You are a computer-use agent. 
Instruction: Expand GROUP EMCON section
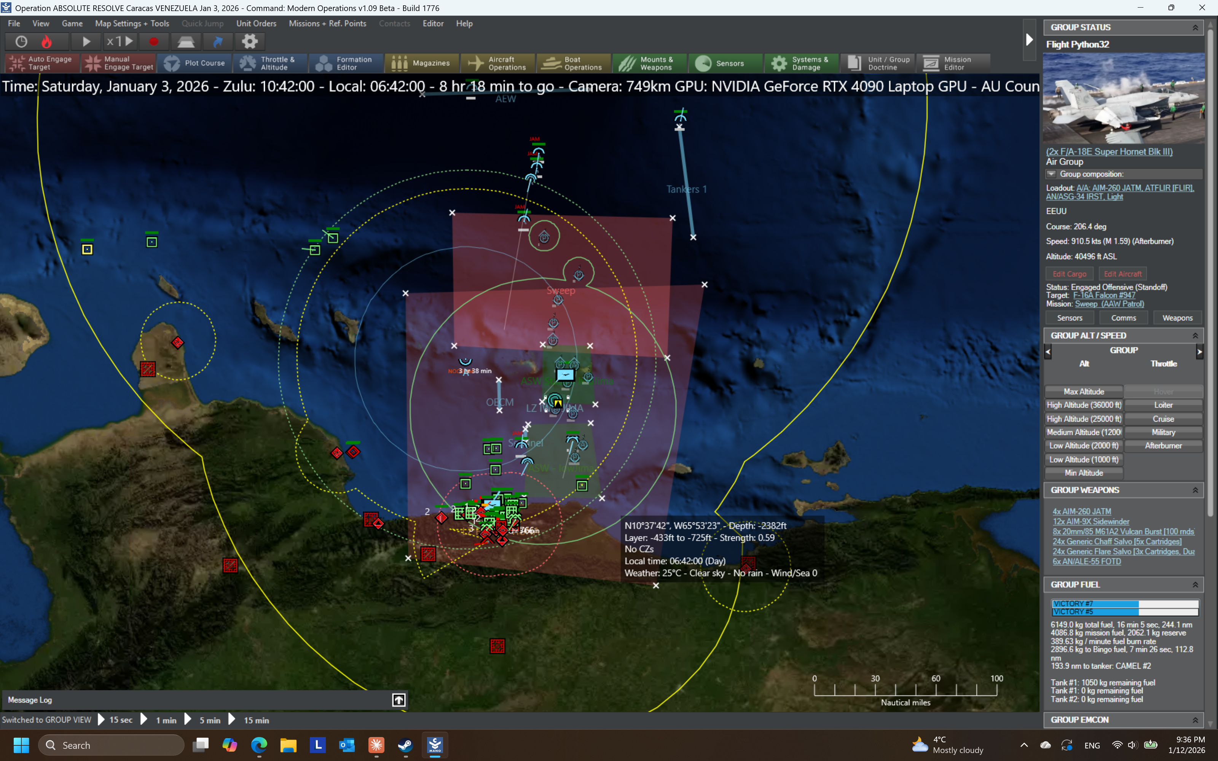(1195, 720)
